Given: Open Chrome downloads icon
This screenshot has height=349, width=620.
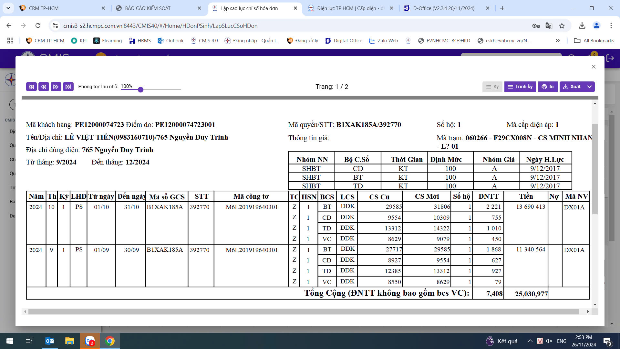Looking at the screenshot, I should 582,26.
